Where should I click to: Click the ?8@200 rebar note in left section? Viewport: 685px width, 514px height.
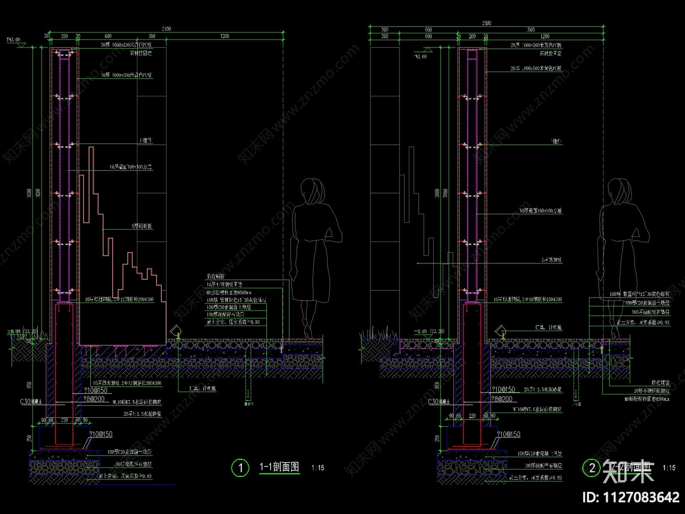point(95,399)
